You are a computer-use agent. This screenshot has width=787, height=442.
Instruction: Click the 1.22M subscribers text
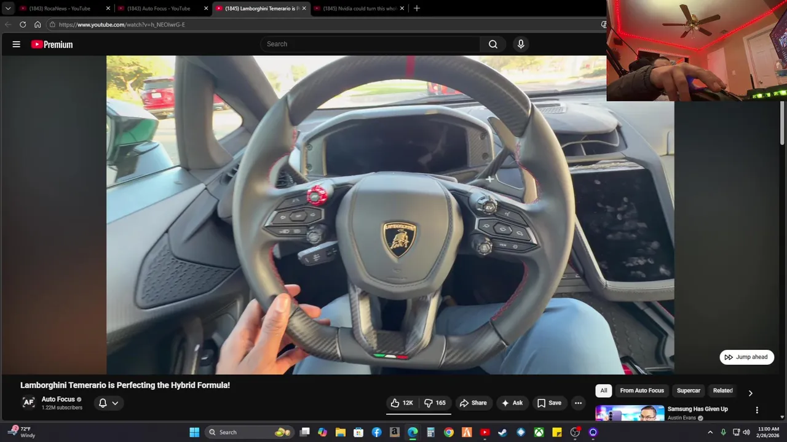pos(61,408)
